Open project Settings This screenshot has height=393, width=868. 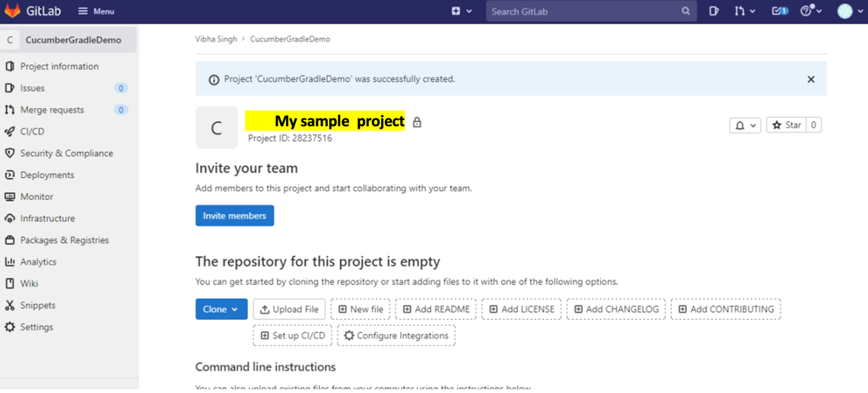pyautogui.click(x=37, y=327)
